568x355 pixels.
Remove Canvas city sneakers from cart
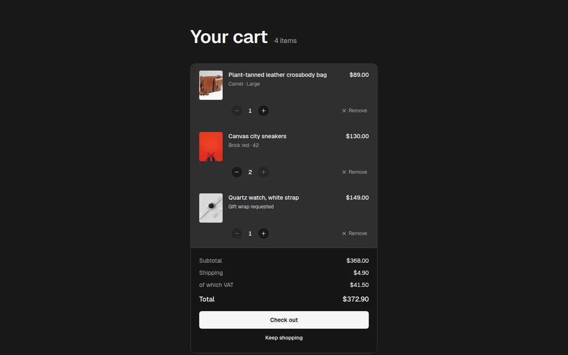(x=355, y=172)
